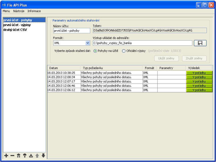Click the 'Typ požadavku' column header
The width and height of the screenshot is (216, 162).
click(112, 68)
